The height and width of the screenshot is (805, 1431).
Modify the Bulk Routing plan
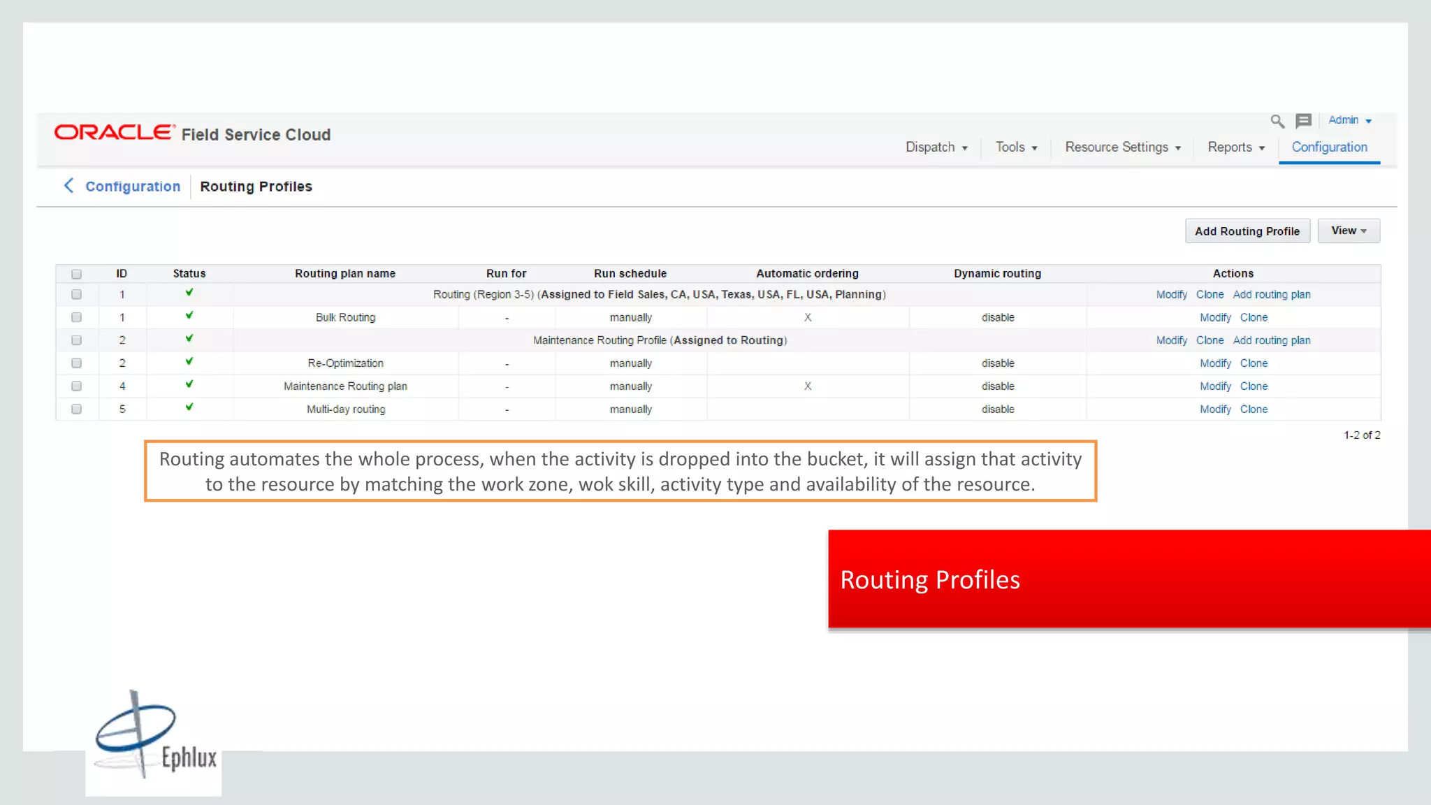[1215, 318]
